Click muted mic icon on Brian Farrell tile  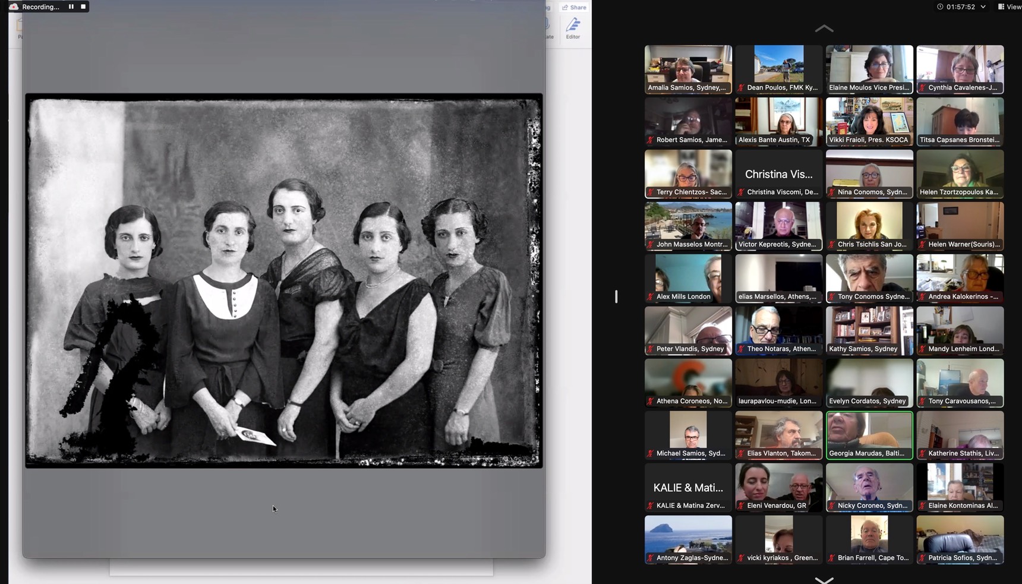click(x=831, y=558)
